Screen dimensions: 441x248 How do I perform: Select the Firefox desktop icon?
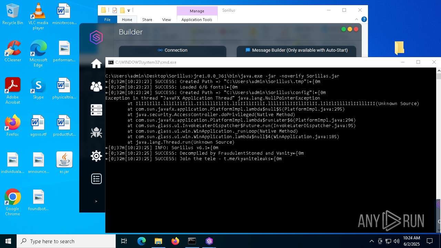coord(13,126)
